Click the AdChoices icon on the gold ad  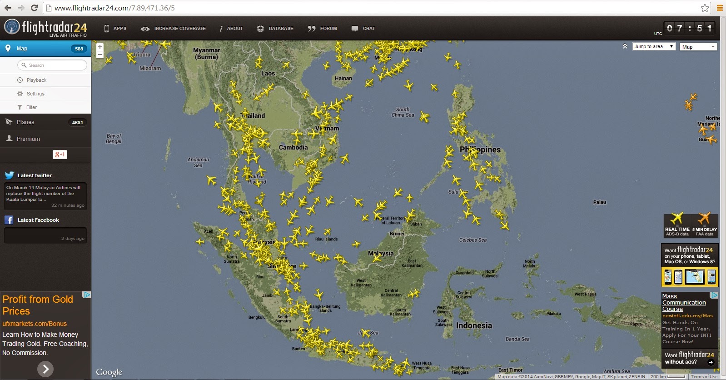[86, 295]
